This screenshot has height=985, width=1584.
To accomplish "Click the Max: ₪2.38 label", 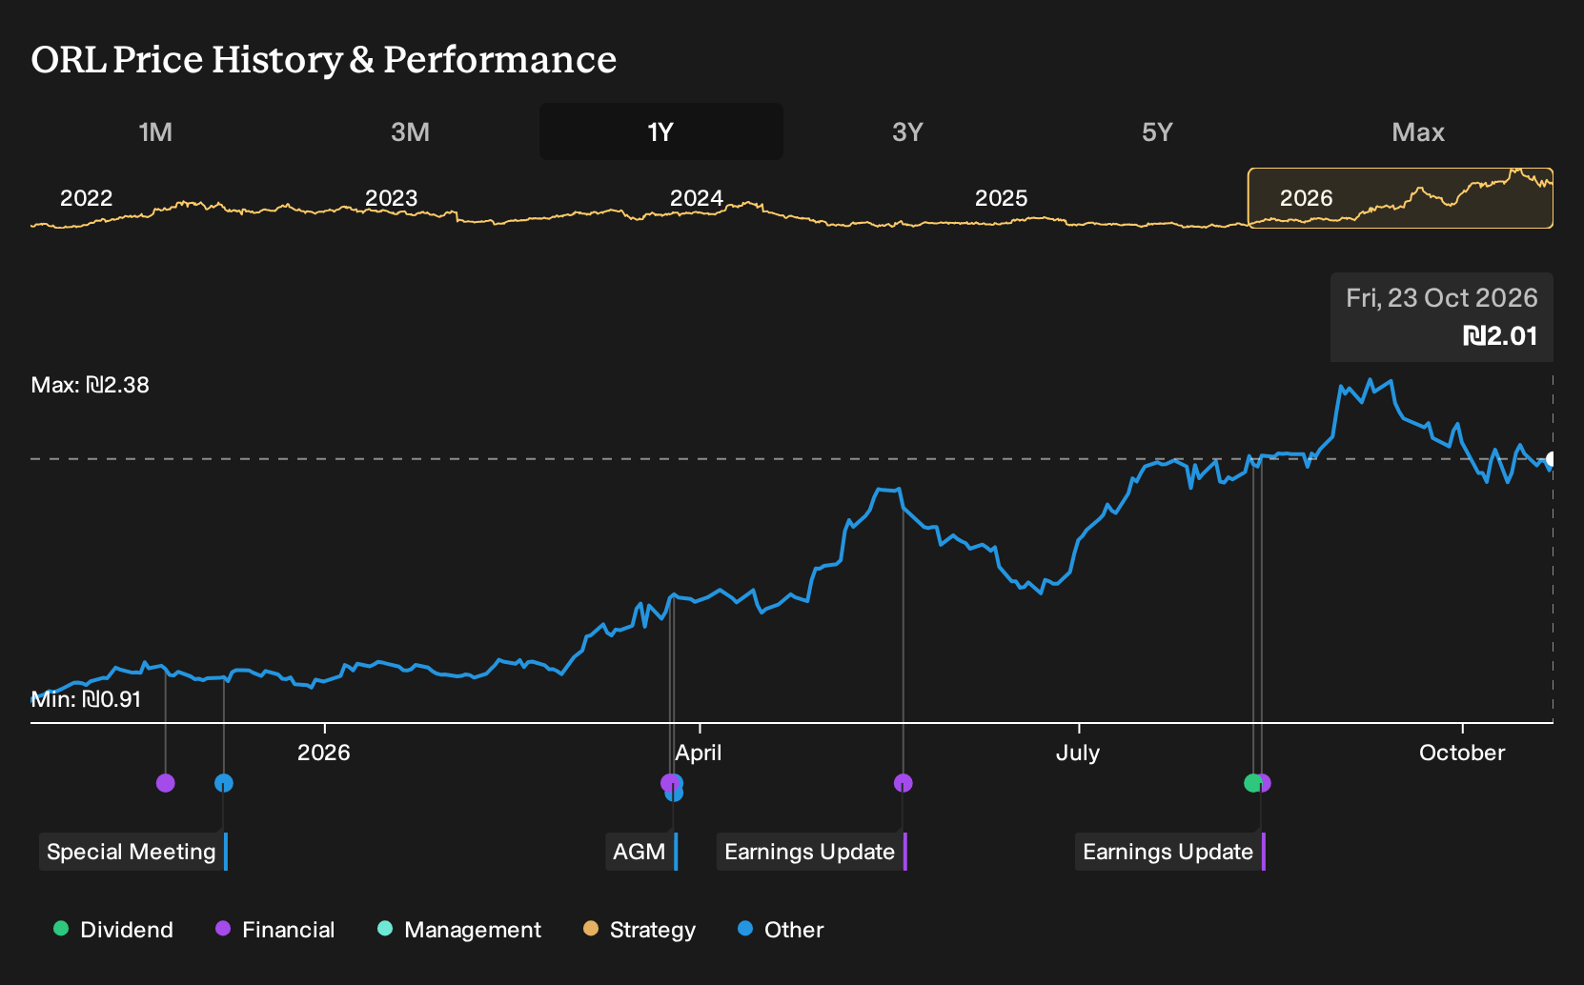I will [x=91, y=385].
